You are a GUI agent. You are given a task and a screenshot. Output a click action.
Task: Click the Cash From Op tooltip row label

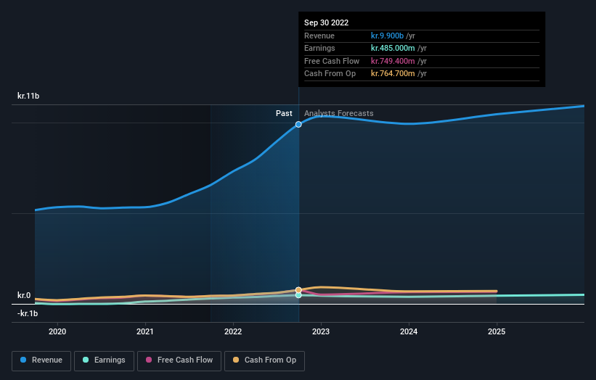tap(330, 74)
